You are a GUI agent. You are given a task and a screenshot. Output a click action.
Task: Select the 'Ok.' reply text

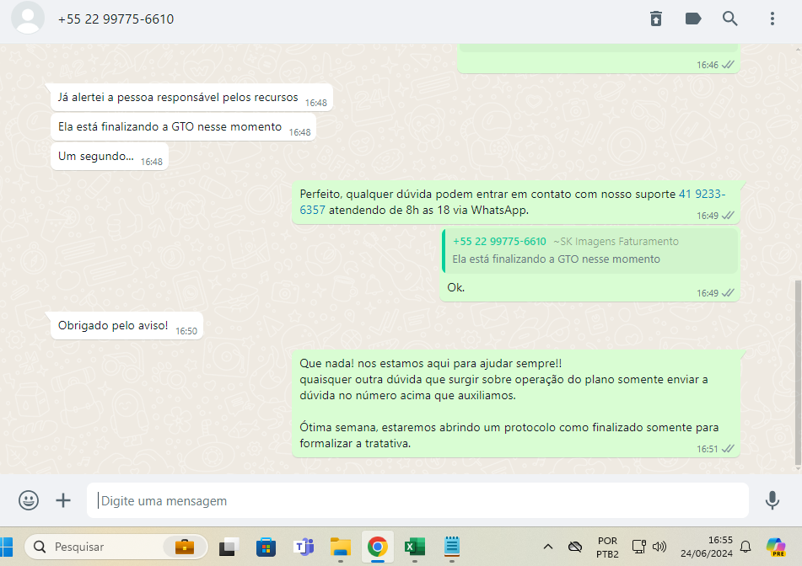(x=455, y=287)
